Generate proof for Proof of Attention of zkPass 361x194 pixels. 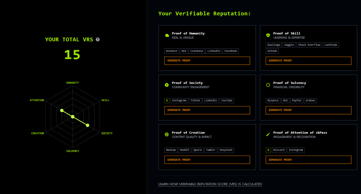click(308, 160)
